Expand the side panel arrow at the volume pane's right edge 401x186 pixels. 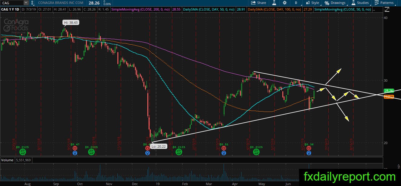[398, 166]
